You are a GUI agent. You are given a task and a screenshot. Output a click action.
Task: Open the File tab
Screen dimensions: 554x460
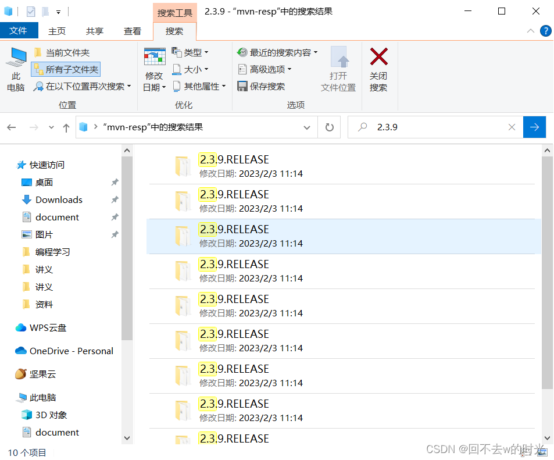click(x=19, y=31)
